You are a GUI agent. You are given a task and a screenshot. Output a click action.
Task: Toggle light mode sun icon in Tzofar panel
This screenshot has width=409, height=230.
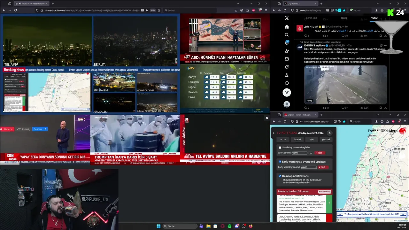(329, 133)
